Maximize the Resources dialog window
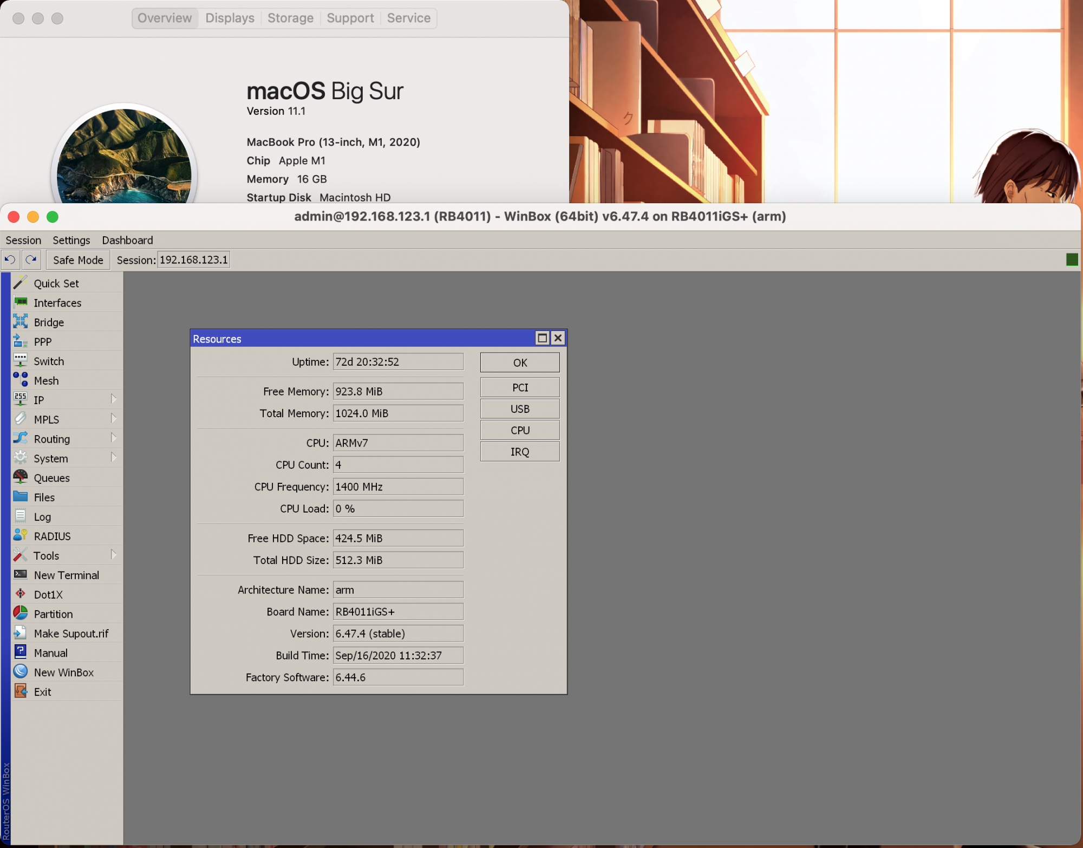 [x=541, y=338]
